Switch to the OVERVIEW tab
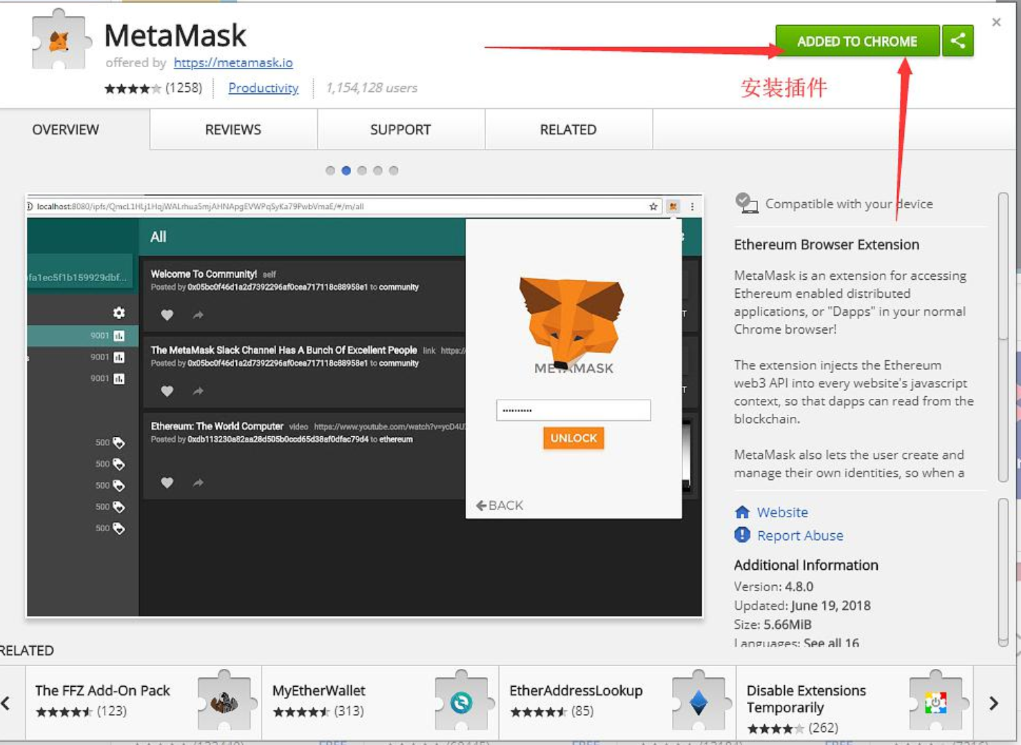Image resolution: width=1021 pixels, height=745 pixels. 66,129
